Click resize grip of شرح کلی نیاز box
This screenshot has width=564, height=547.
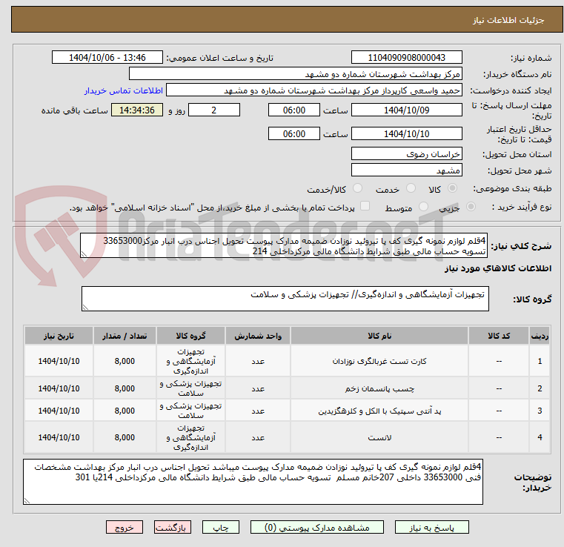point(84,254)
